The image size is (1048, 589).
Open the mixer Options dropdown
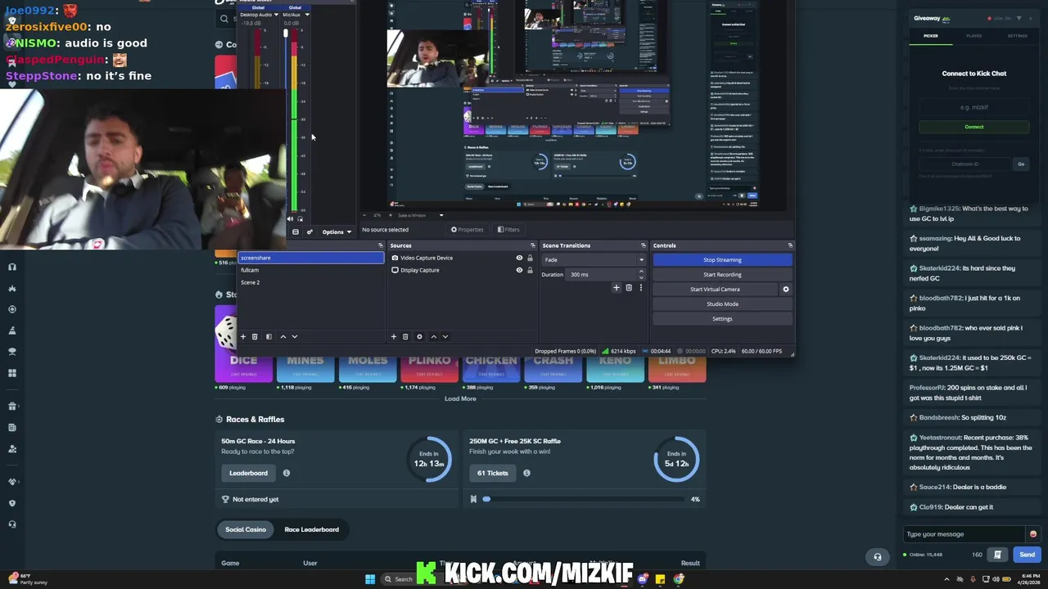(x=337, y=232)
